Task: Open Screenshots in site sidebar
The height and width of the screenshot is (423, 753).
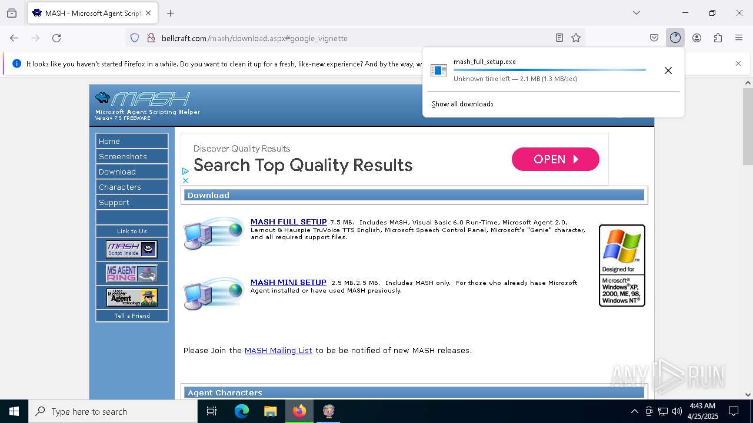Action: pyautogui.click(x=132, y=156)
